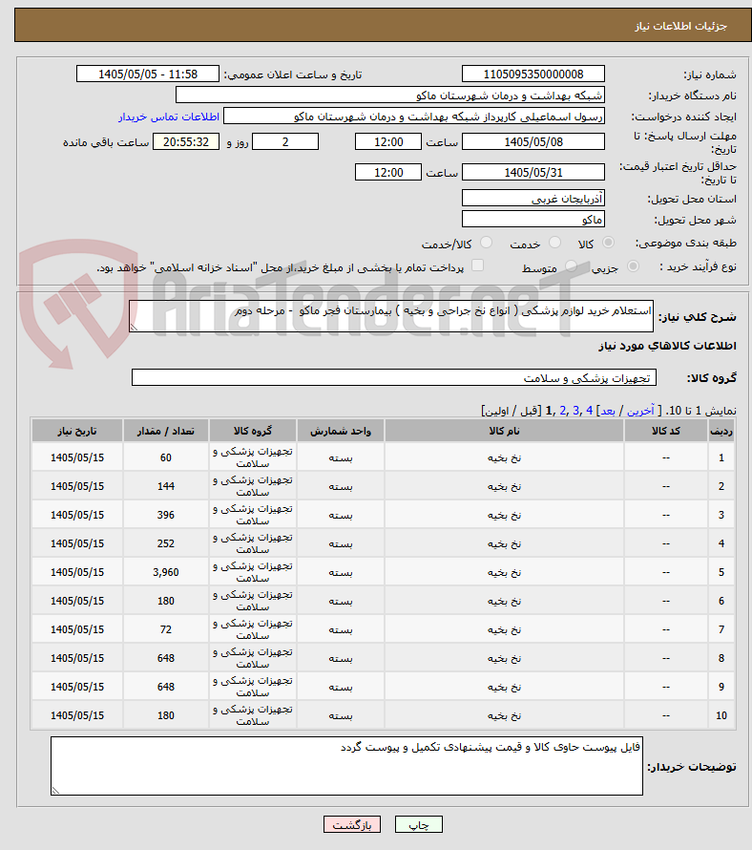
Task: Click the بازگشت back button
Action: [x=352, y=824]
